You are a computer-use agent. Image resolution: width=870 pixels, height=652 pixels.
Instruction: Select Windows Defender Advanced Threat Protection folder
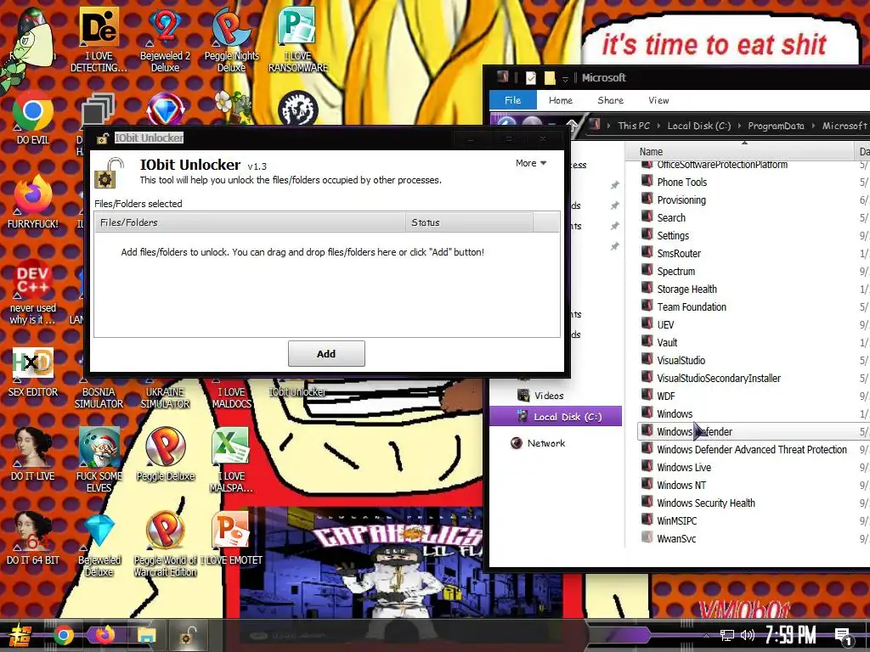coord(750,449)
